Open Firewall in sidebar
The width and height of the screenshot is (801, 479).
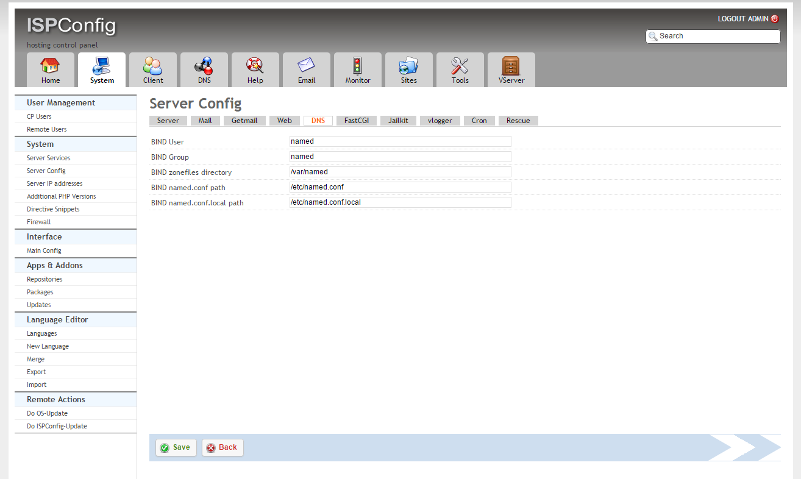pyautogui.click(x=39, y=222)
